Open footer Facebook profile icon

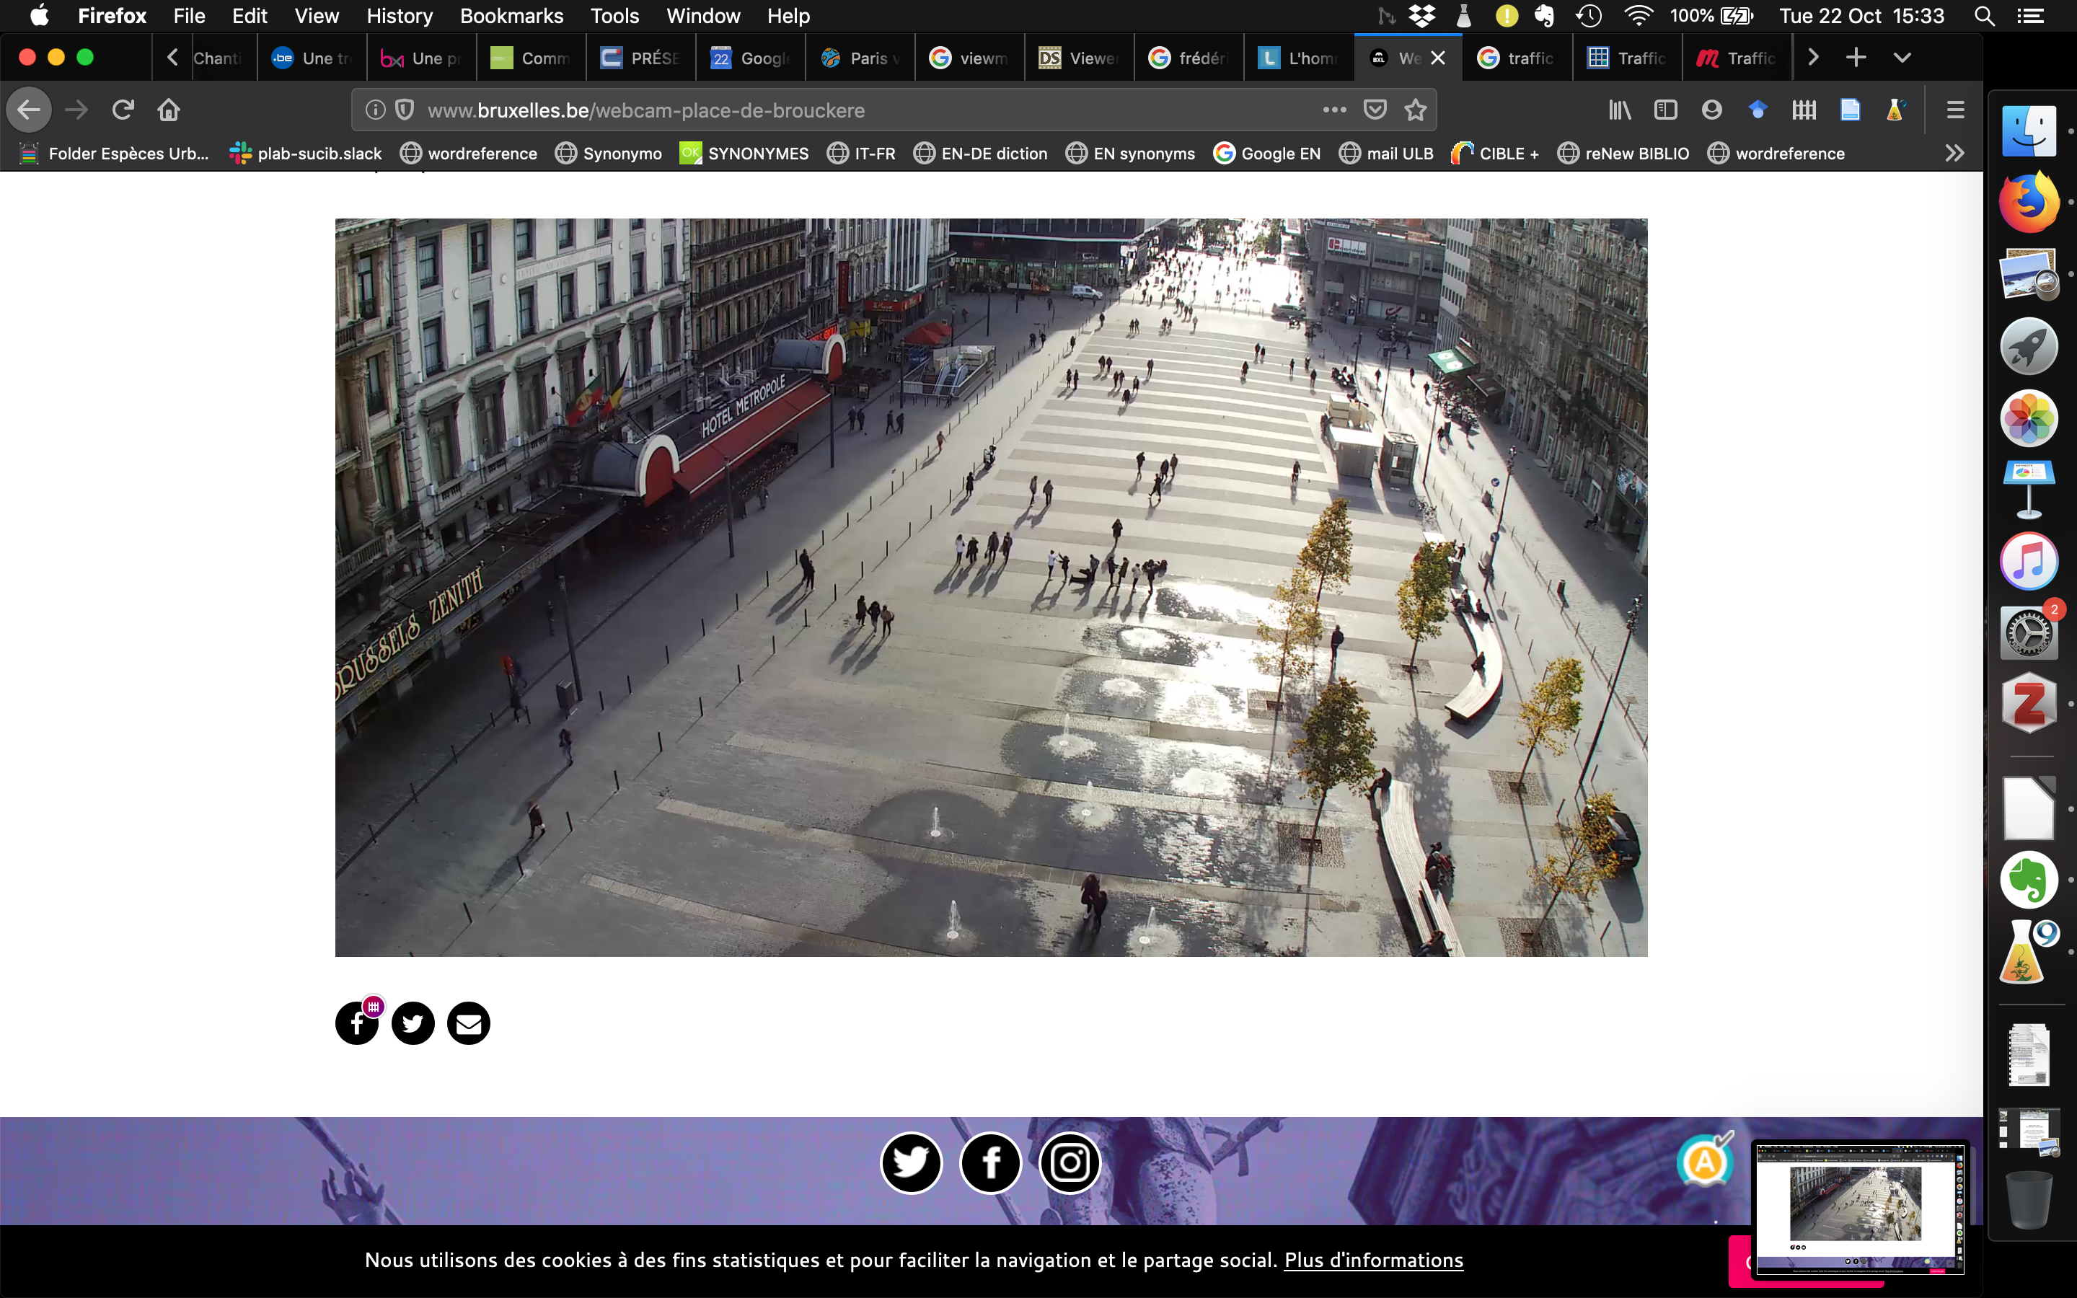990,1163
